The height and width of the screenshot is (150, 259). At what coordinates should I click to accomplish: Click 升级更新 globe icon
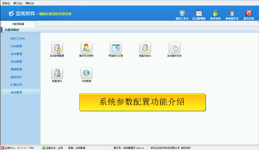coord(86,73)
